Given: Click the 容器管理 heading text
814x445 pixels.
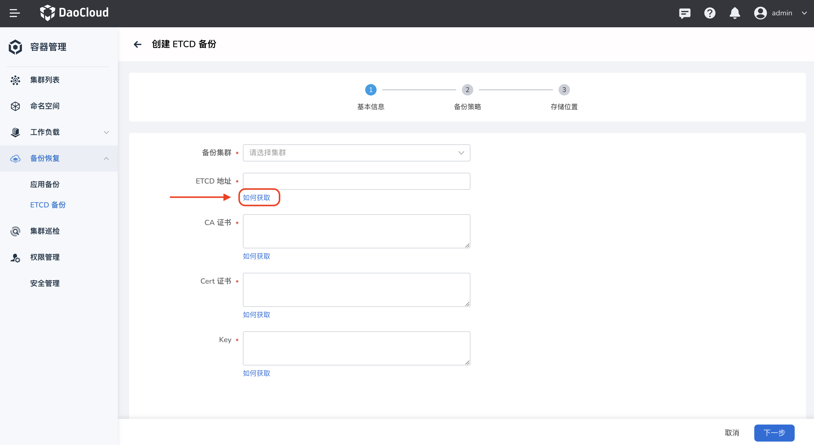Looking at the screenshot, I should (48, 47).
